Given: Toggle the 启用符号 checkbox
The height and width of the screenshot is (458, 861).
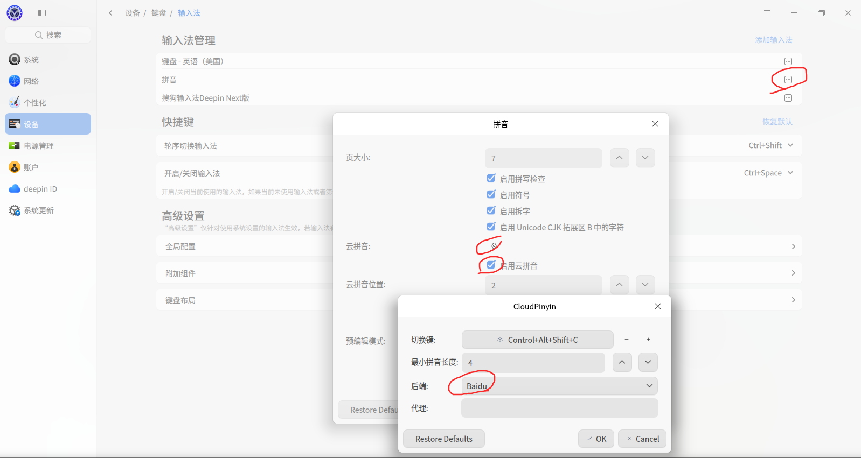Looking at the screenshot, I should point(491,194).
